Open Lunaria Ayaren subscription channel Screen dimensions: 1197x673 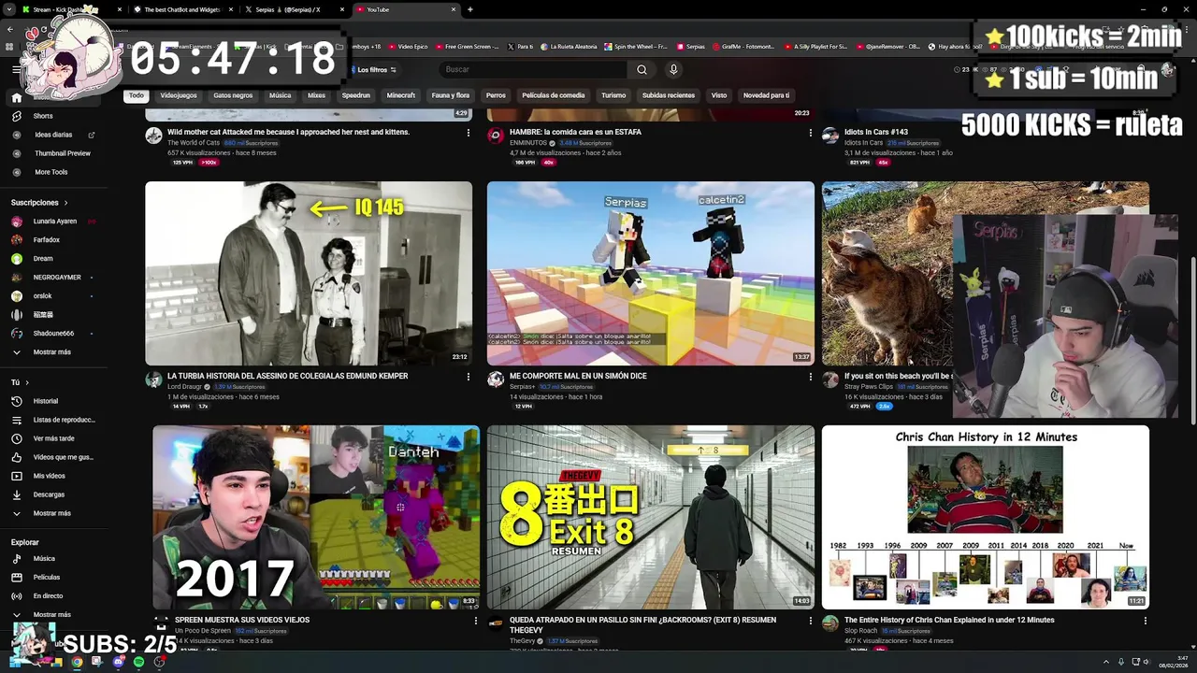pos(55,222)
